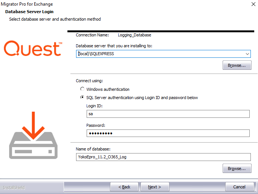This screenshot has width=258, height=194.
Task: Cancel the installation wizard
Action: pyautogui.click(x=240, y=187)
